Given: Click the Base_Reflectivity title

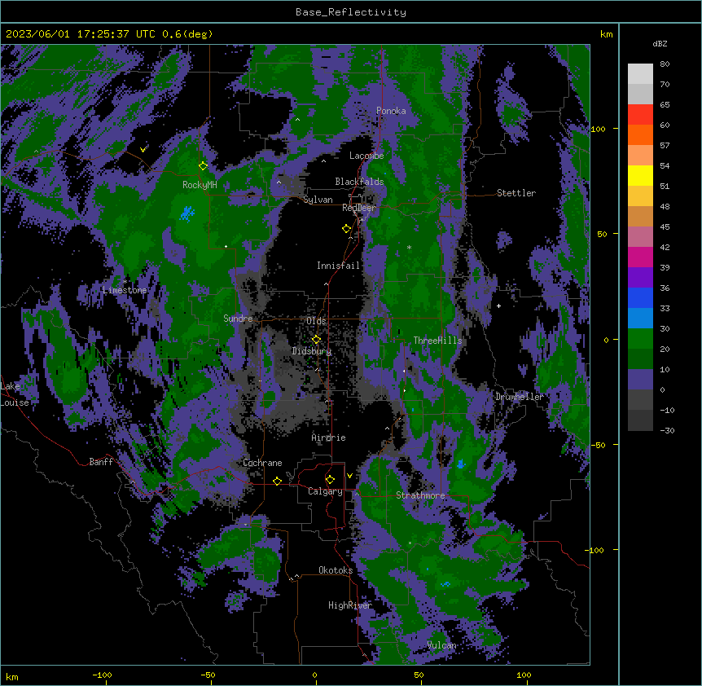Looking at the screenshot, I should click(351, 12).
